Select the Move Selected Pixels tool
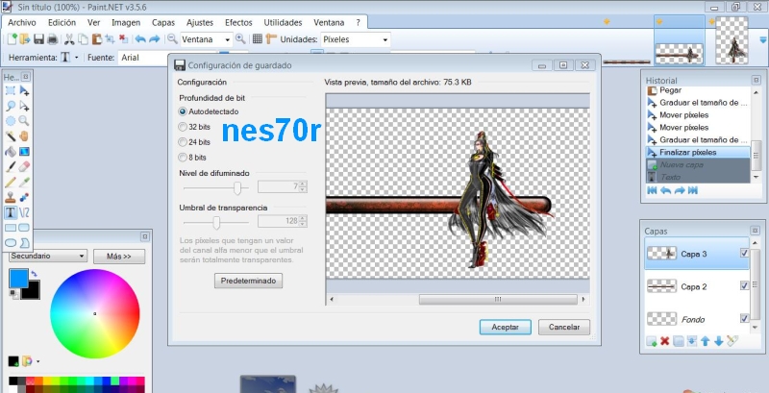This screenshot has width=769, height=393. point(24,90)
